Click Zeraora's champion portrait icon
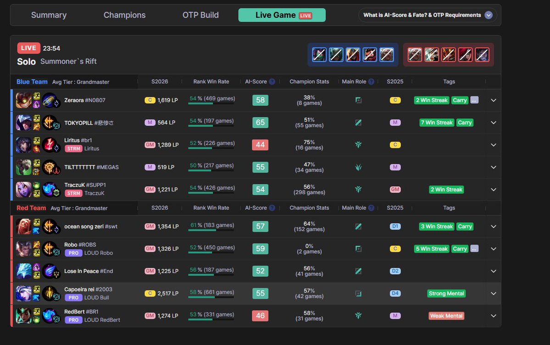This screenshot has height=345, width=550. coord(23,100)
